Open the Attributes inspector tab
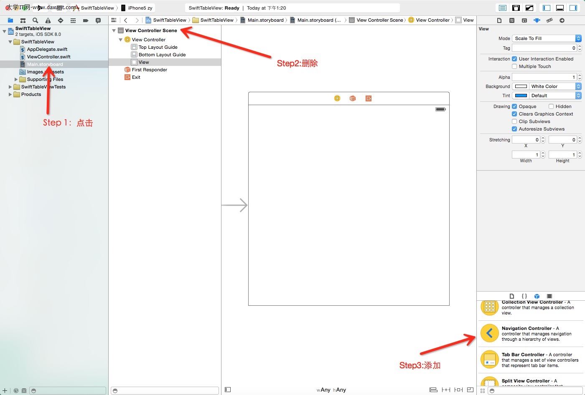Image resolution: width=585 pixels, height=395 pixels. point(537,20)
